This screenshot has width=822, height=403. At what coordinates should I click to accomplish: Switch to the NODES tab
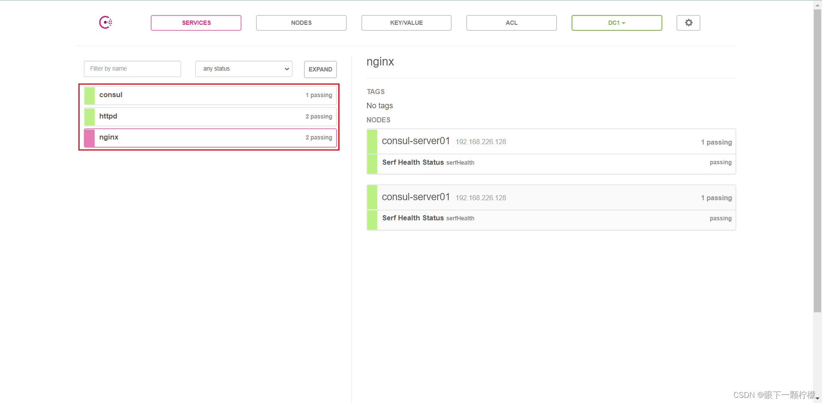tap(301, 23)
